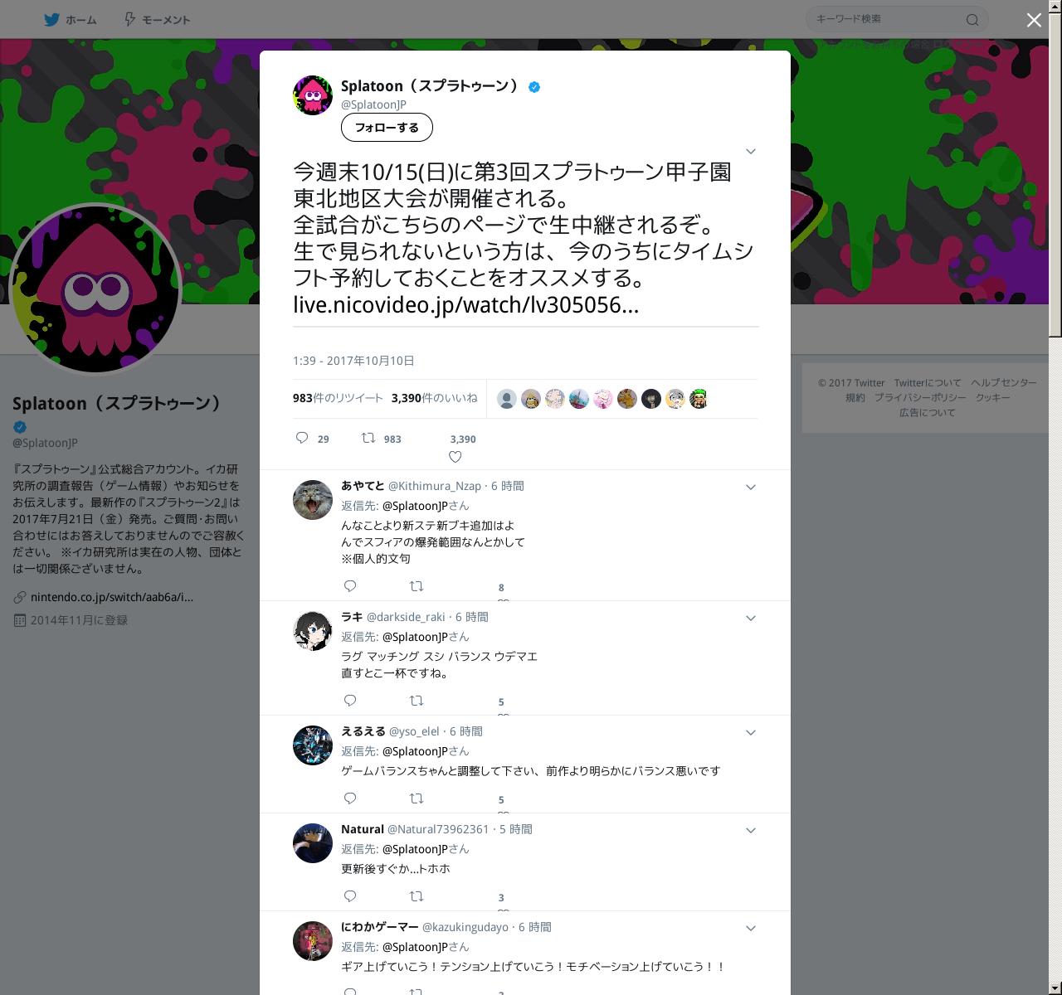This screenshot has width=1062, height=995.
Task: Reply to あやてと's comment
Action: tap(350, 586)
